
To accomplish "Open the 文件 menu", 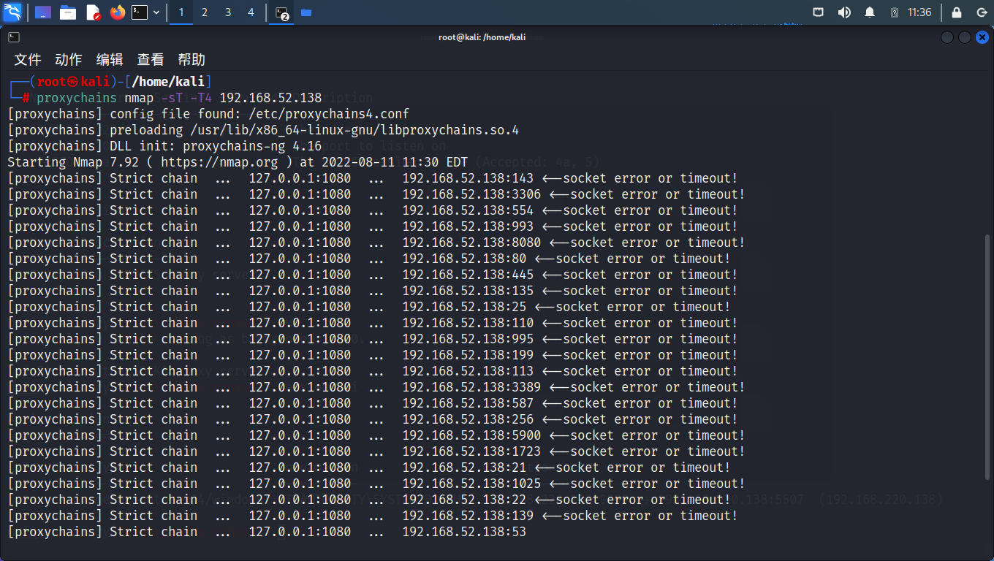I will (x=28, y=60).
